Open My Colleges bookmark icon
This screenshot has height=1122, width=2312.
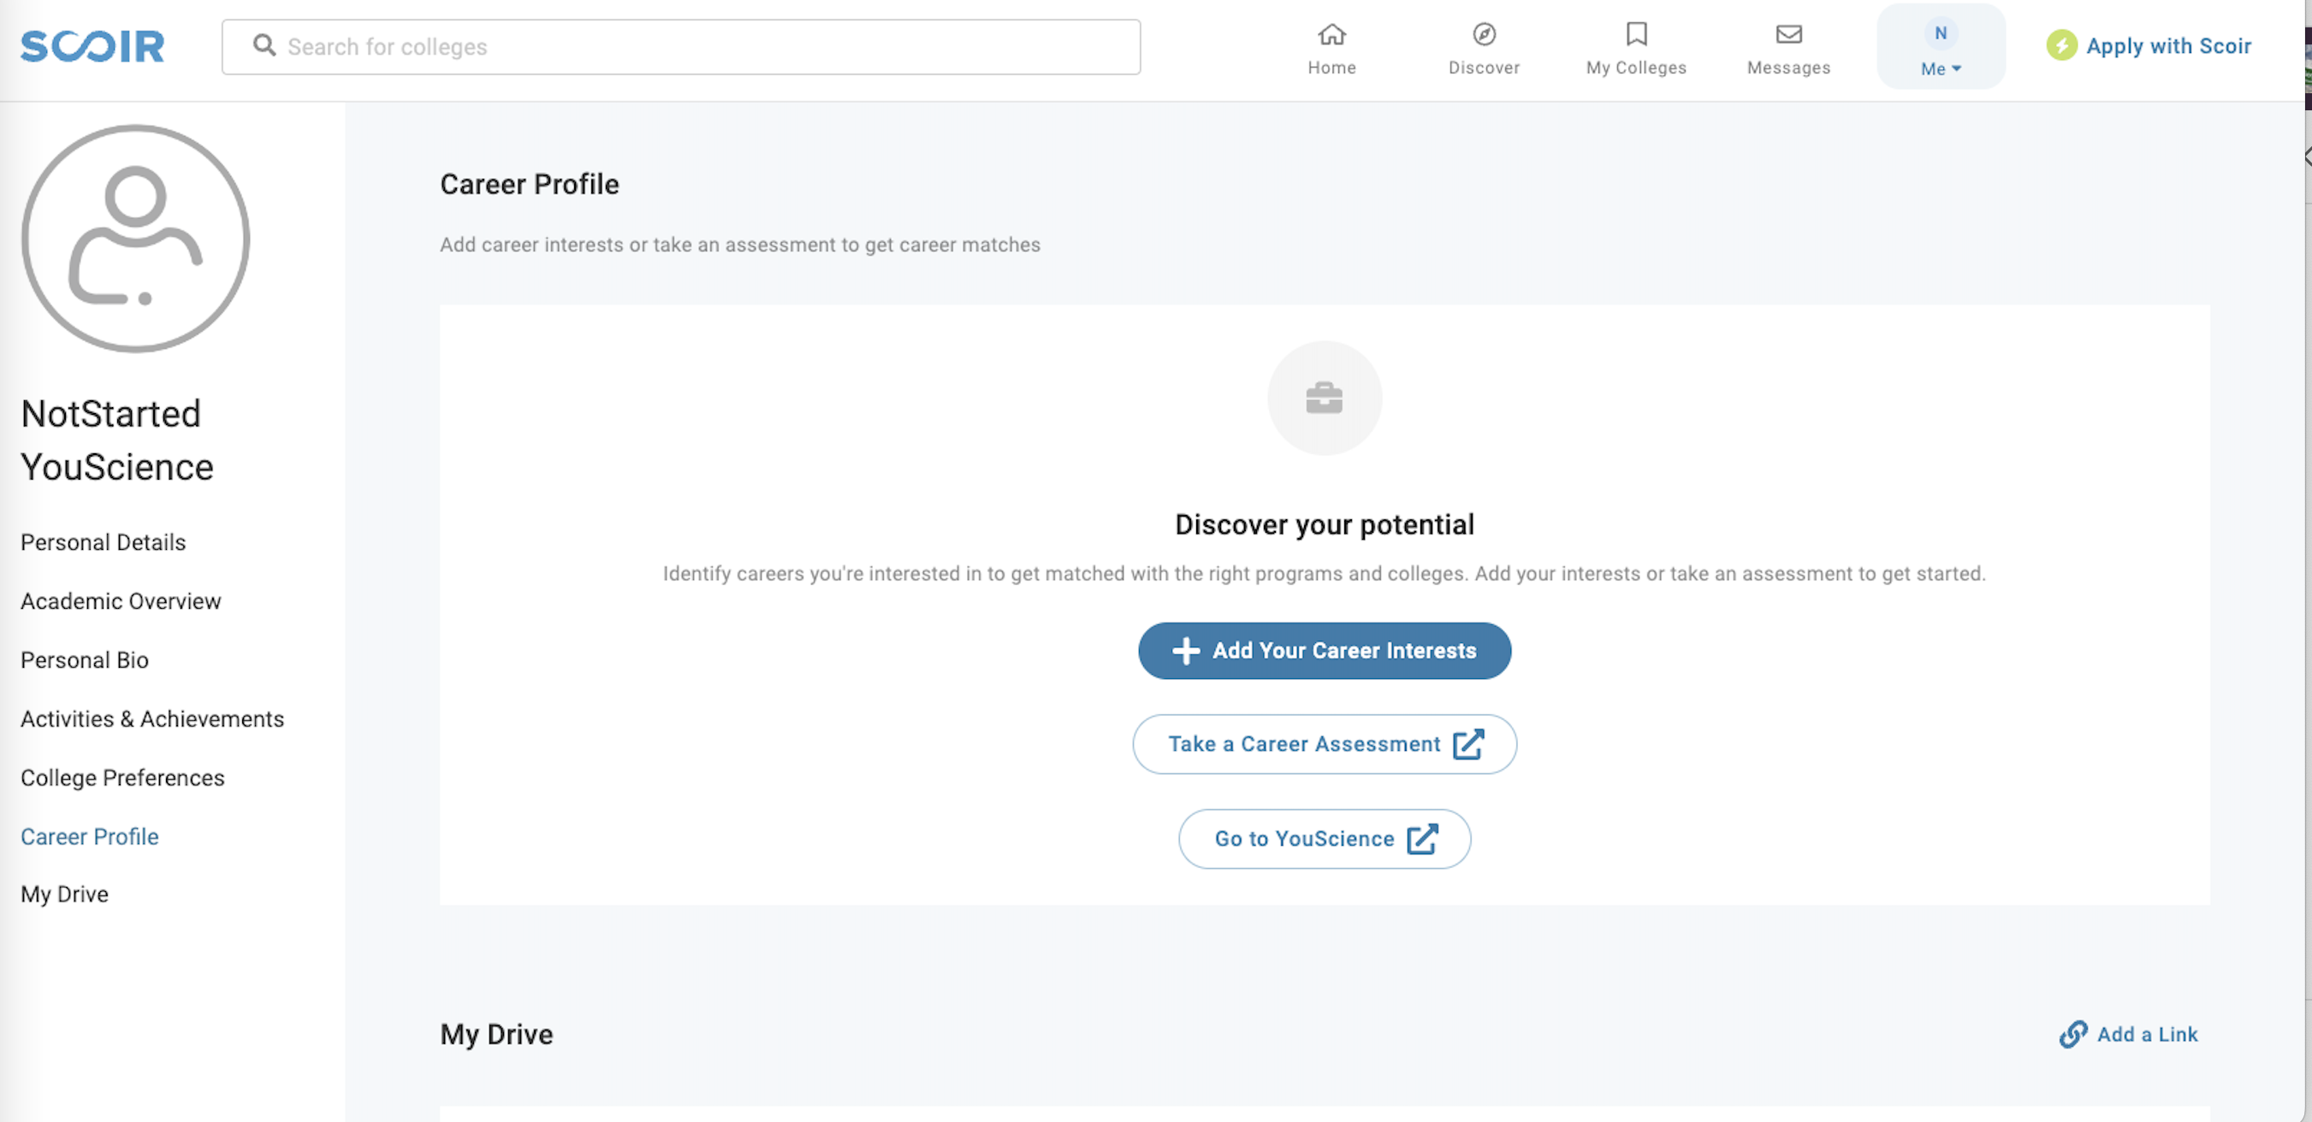[x=1636, y=34]
